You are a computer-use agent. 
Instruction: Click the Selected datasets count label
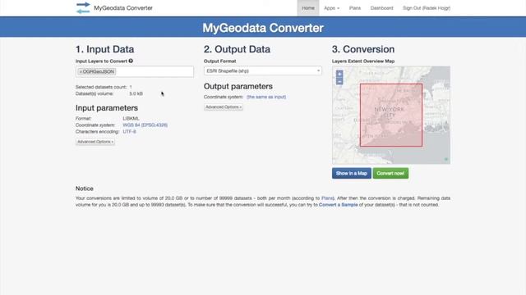(x=101, y=87)
